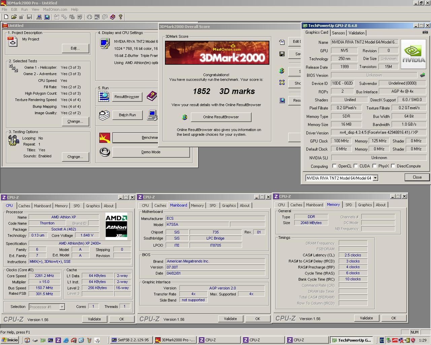The height and width of the screenshot is (345, 431).
Task: Open the About tab in the CPU tab window
Action: coord(109,206)
